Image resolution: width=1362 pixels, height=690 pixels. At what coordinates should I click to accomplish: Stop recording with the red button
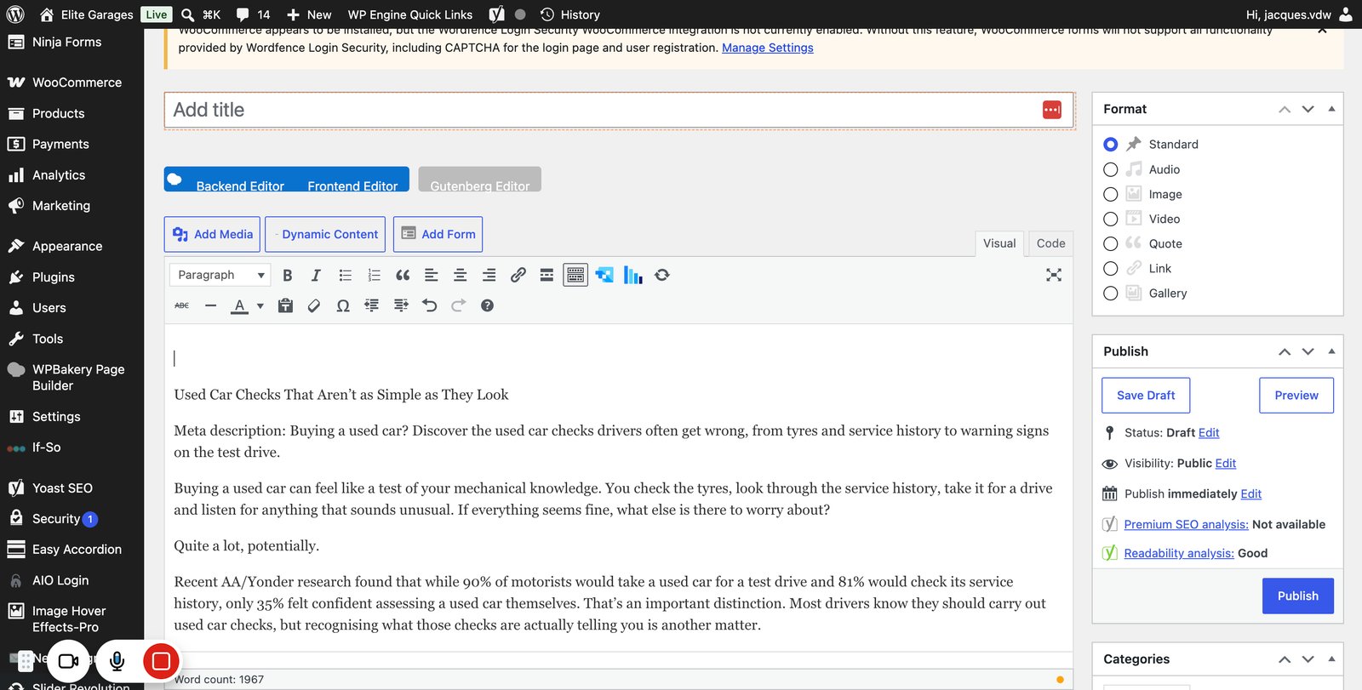(x=161, y=660)
